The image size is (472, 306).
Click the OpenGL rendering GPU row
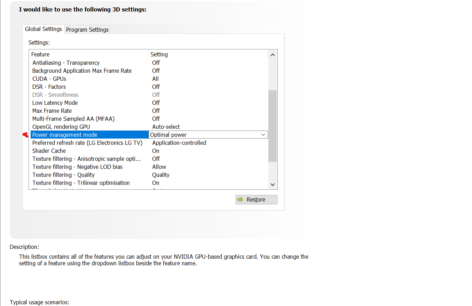pos(61,127)
